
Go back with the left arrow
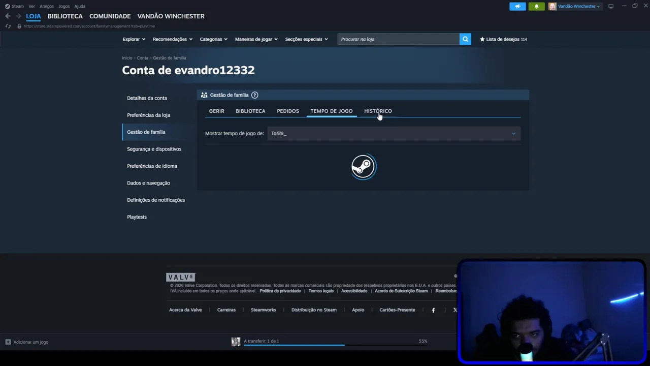[8, 16]
